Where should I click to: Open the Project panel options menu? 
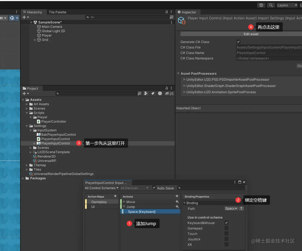[x=171, y=88]
